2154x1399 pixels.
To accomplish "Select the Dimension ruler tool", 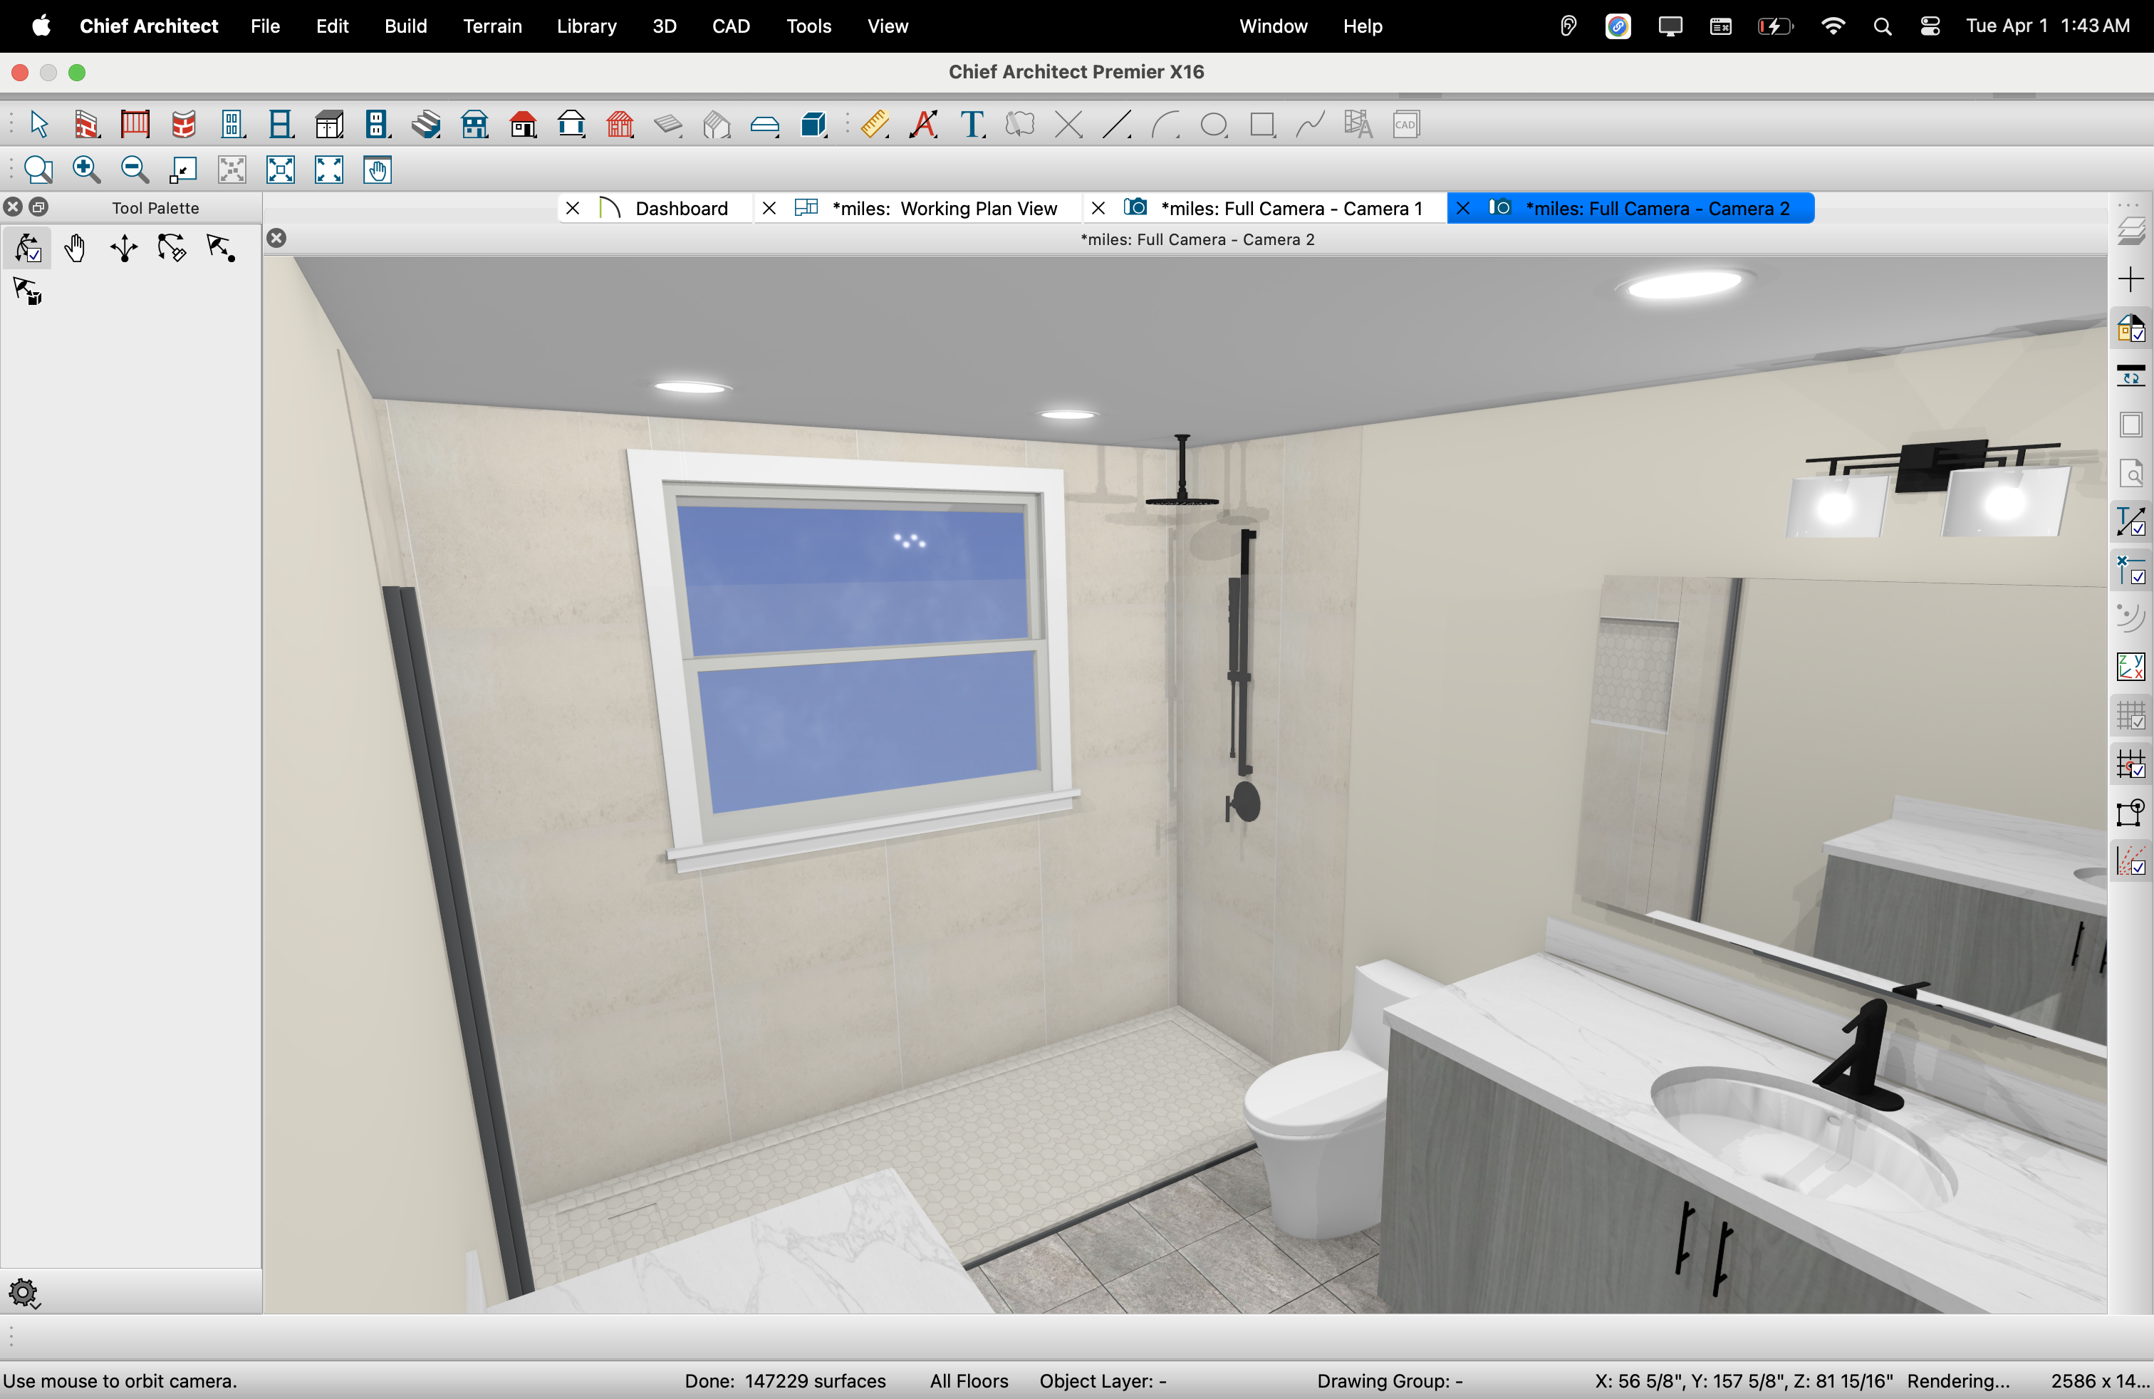I will point(875,124).
